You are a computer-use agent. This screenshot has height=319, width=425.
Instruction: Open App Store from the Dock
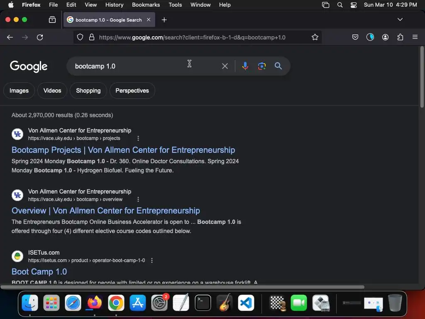[138, 303]
